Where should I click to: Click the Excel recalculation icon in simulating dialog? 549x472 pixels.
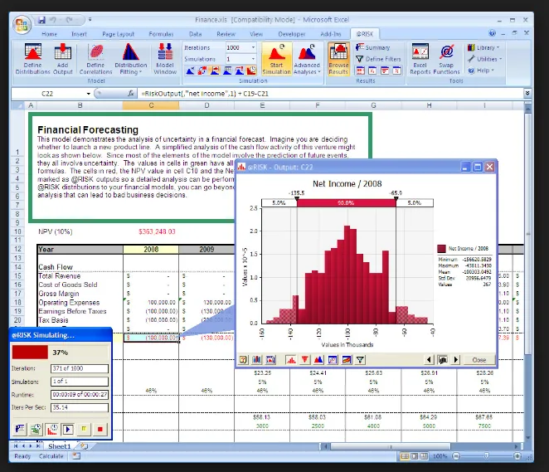[x=36, y=429]
